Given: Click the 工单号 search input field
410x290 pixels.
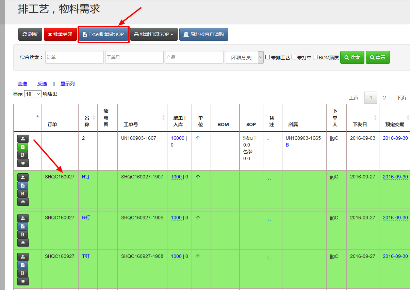Looking at the screenshot, I should 134,58.
